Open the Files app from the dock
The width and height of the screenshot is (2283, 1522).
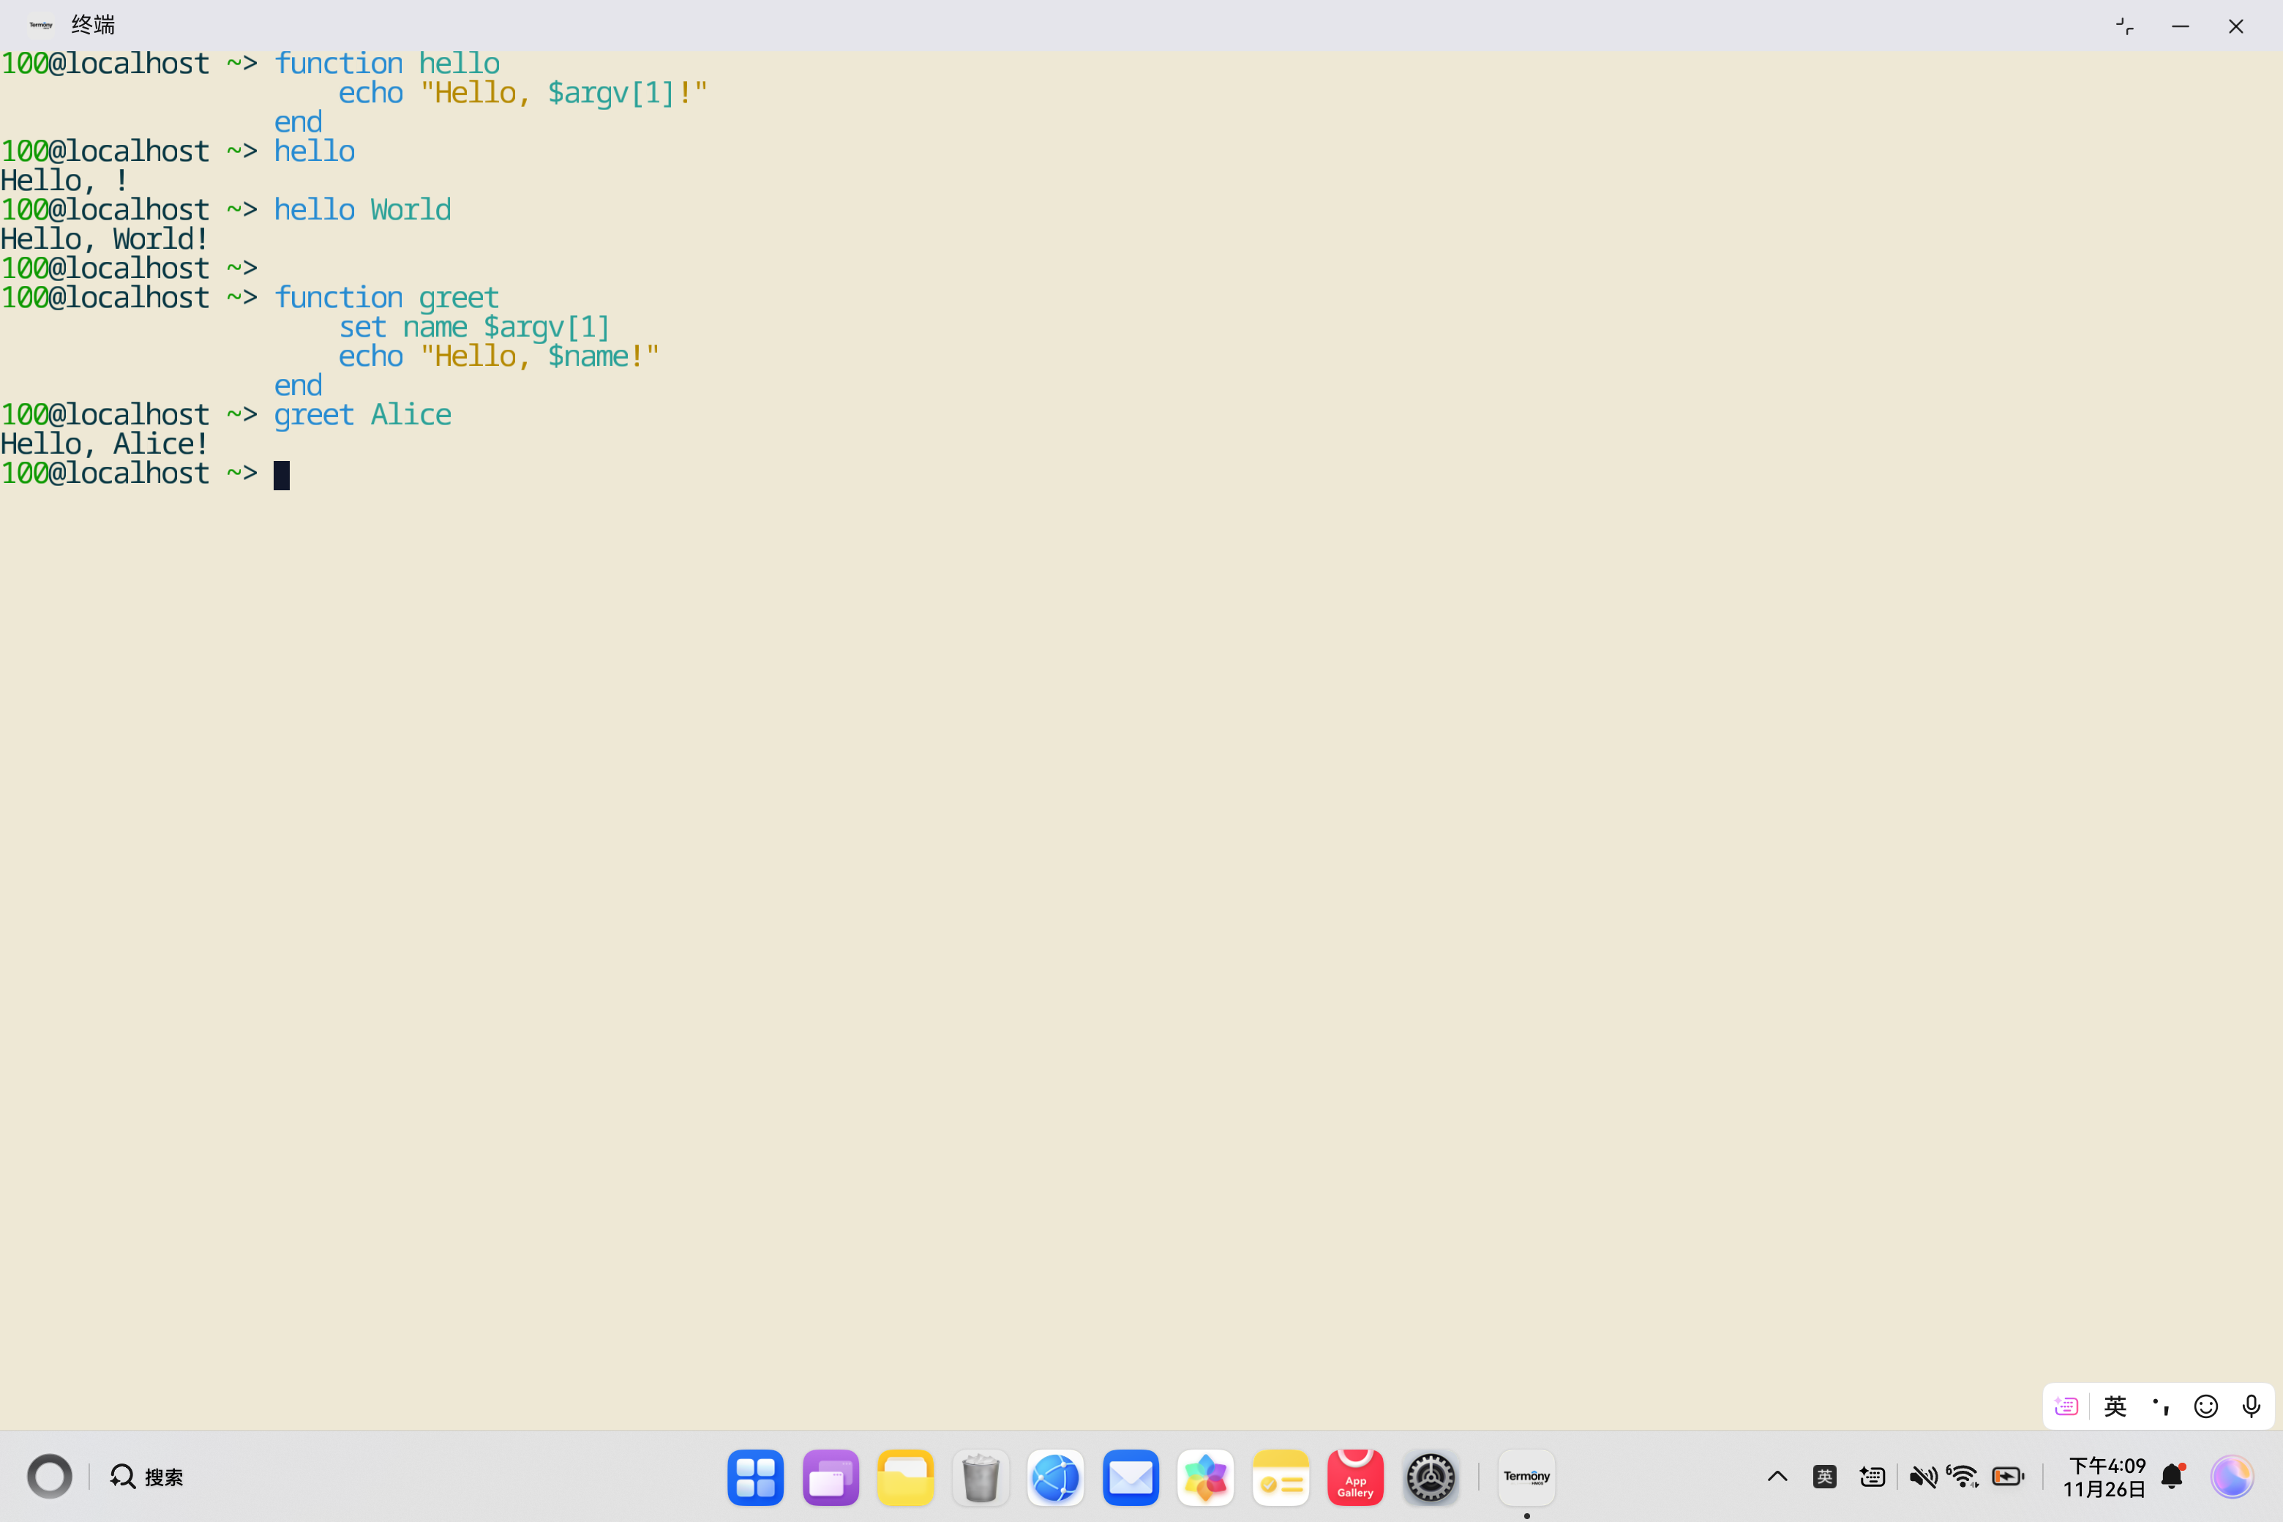pos(904,1477)
